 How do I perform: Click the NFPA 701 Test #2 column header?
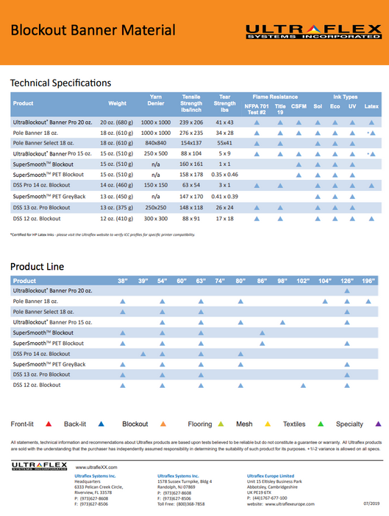(257, 109)
